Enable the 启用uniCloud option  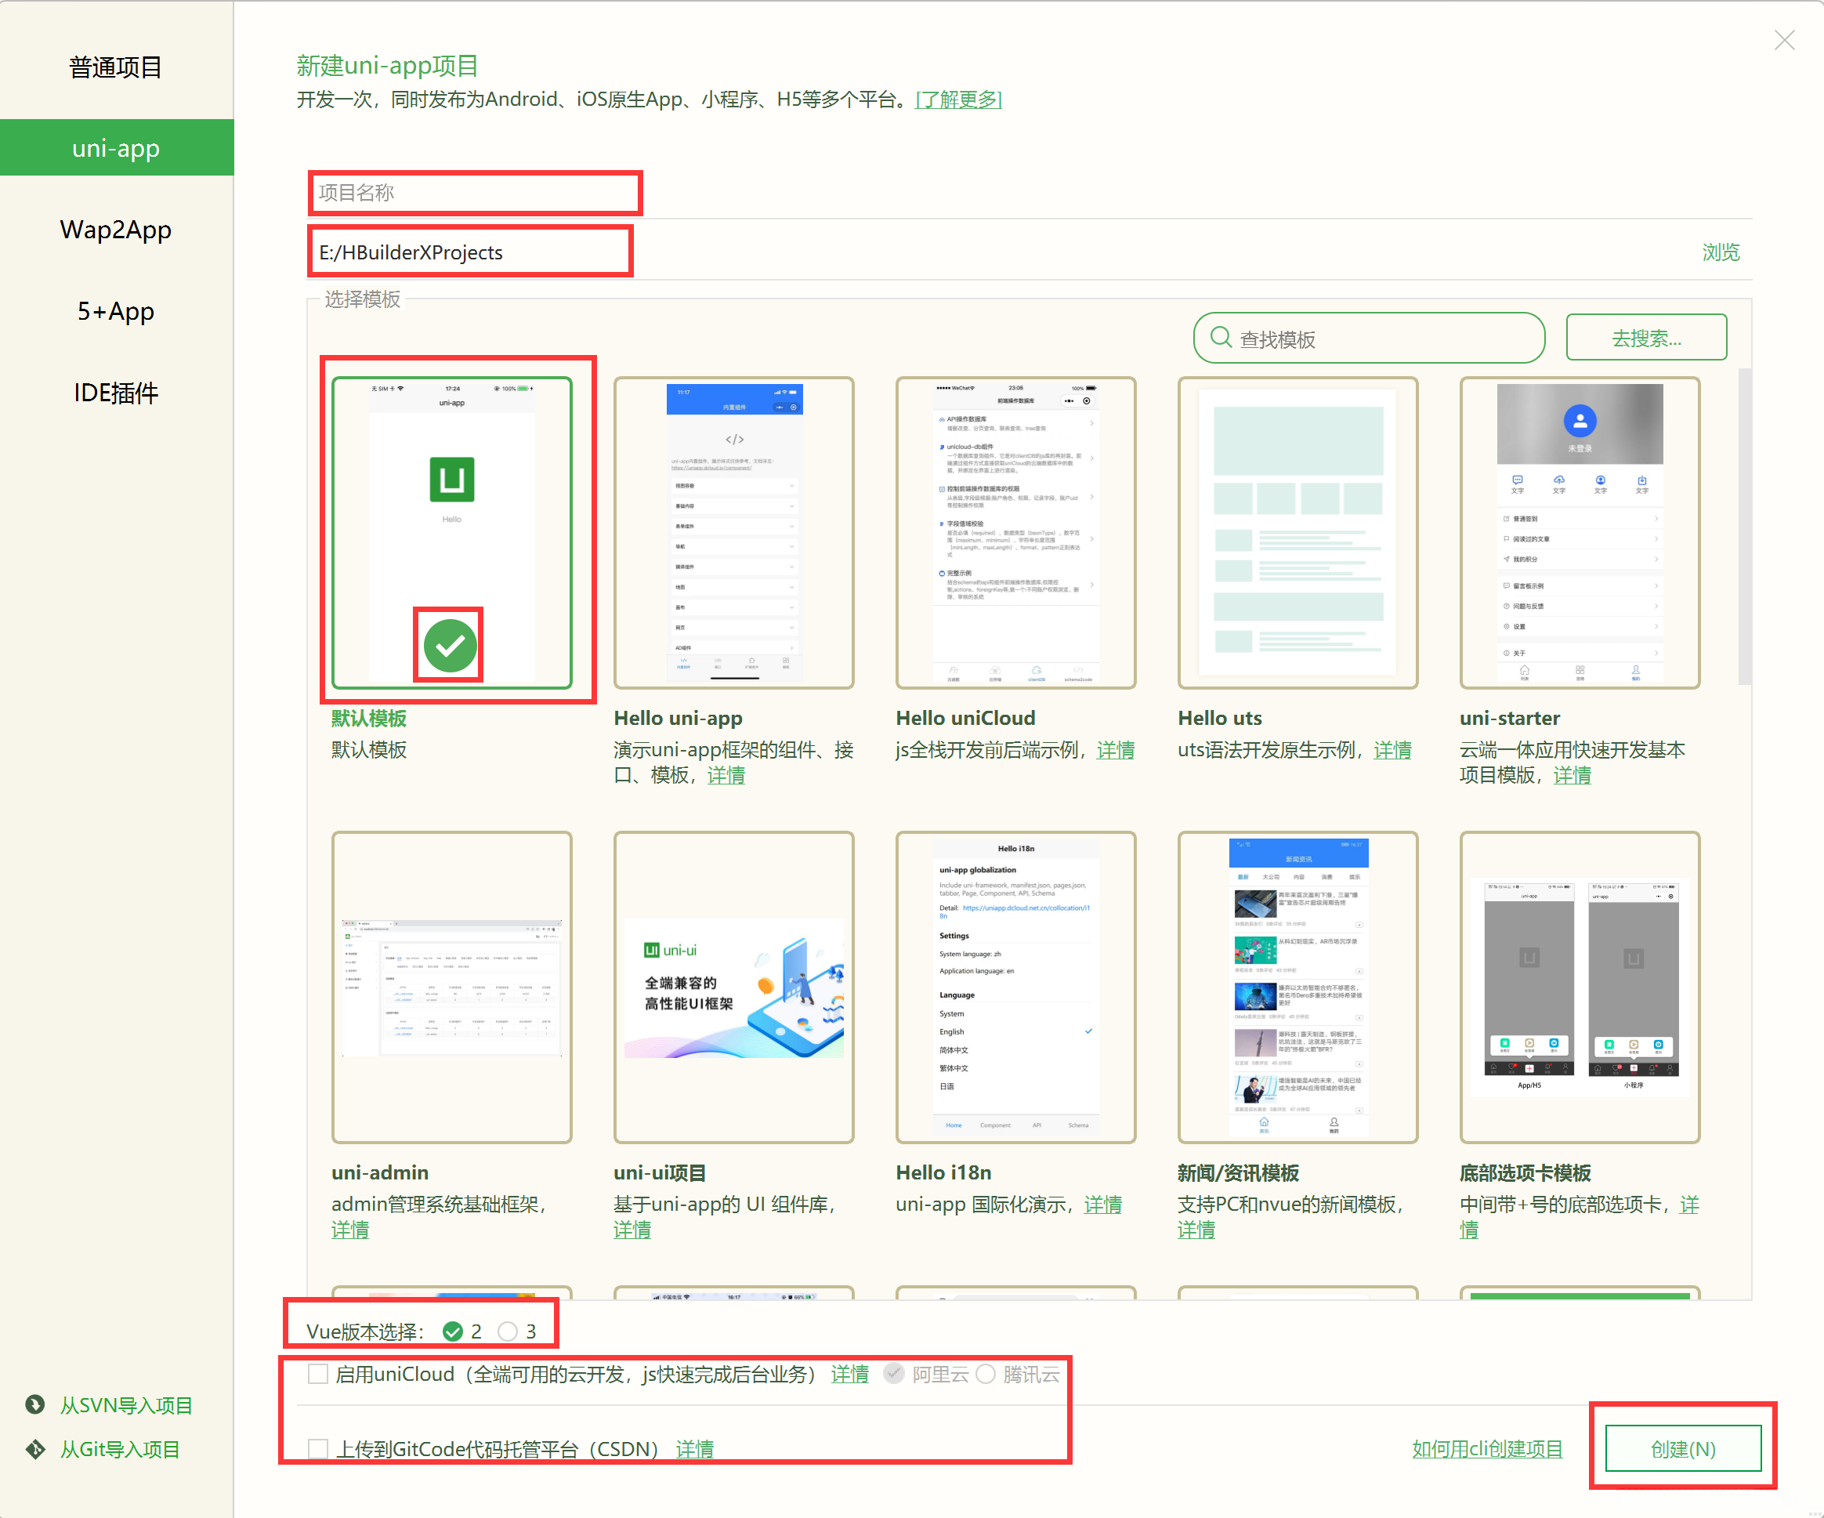(318, 1374)
